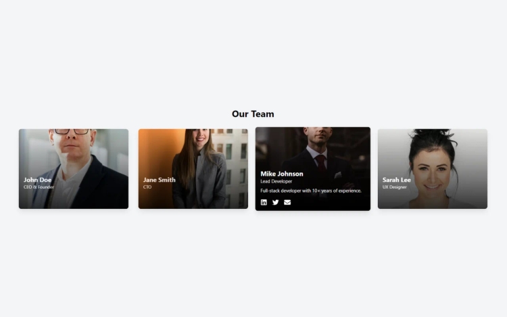Select the John Doe team card
Viewport: 507px width, 317px height.
click(x=74, y=169)
